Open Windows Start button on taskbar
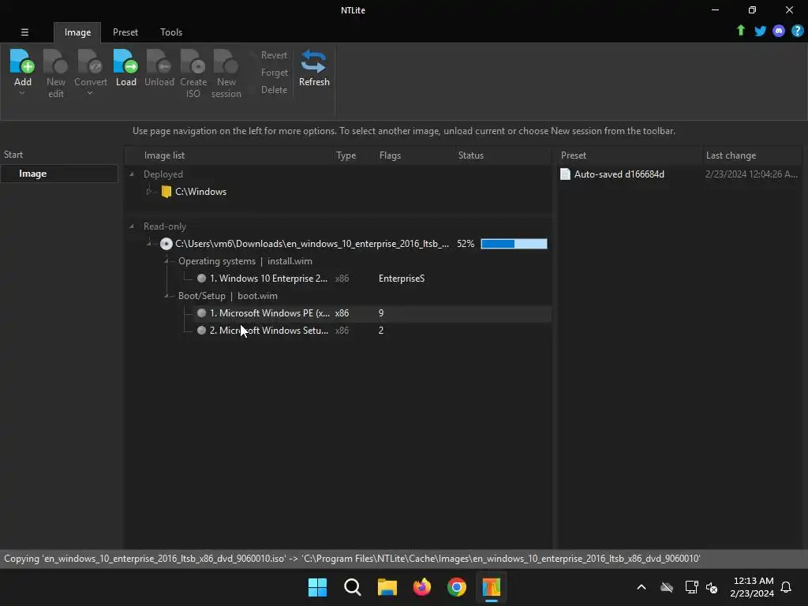 click(x=317, y=587)
